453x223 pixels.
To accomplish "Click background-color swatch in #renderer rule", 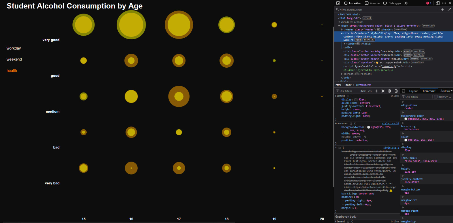I will (369, 127).
